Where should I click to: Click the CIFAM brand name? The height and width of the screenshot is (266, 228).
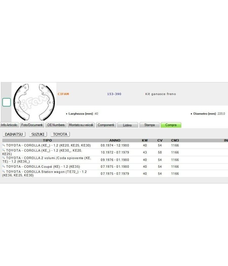pyautogui.click(x=63, y=94)
